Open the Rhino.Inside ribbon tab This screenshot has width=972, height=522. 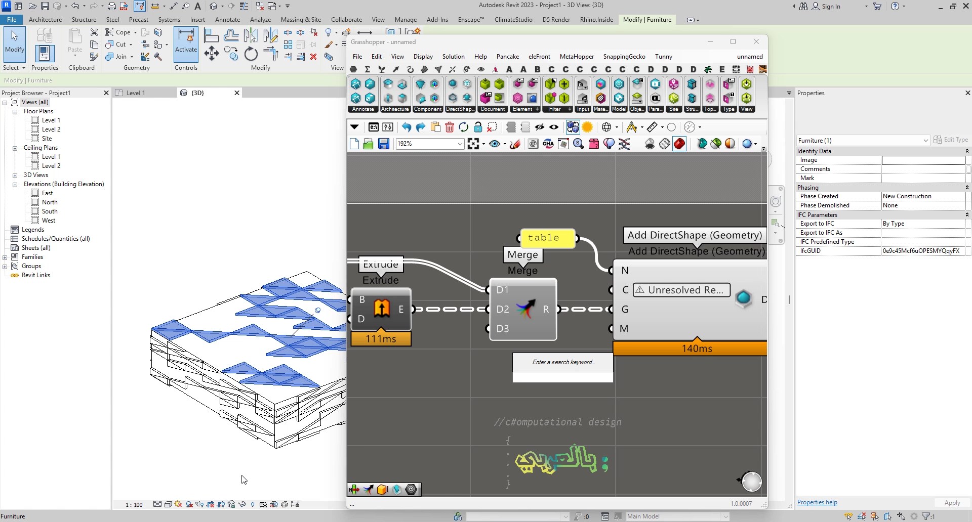click(596, 20)
